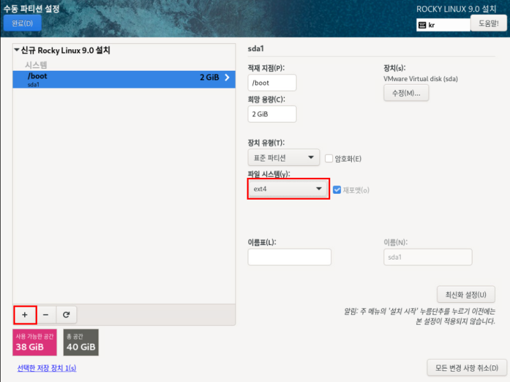Viewport: 510px width, 382px height.
Task: Click the 희망 용량 2 GiB capacity field
Action: pyautogui.click(x=272, y=114)
